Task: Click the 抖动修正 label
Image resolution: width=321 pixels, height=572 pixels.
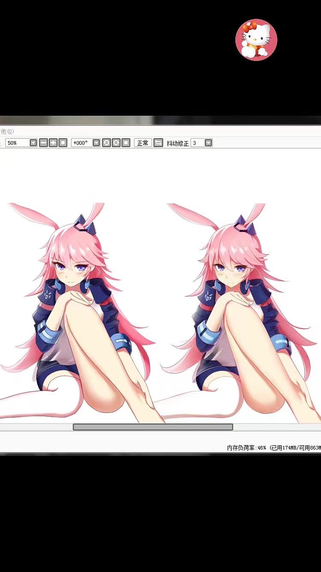Action: click(x=178, y=143)
